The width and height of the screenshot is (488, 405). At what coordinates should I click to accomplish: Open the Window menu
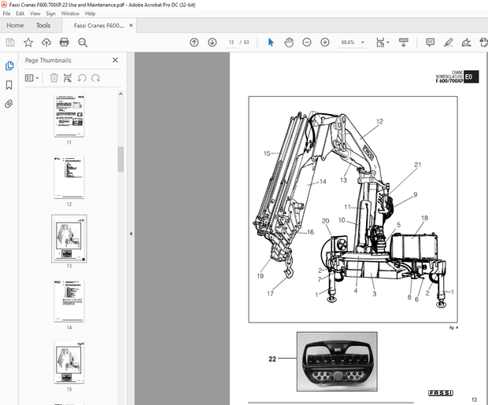(x=70, y=13)
